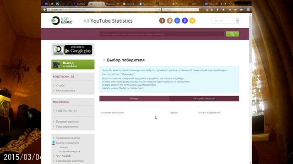Open the bookmarks list icon in the toolbar
293x164 pixels.
coord(212,10)
